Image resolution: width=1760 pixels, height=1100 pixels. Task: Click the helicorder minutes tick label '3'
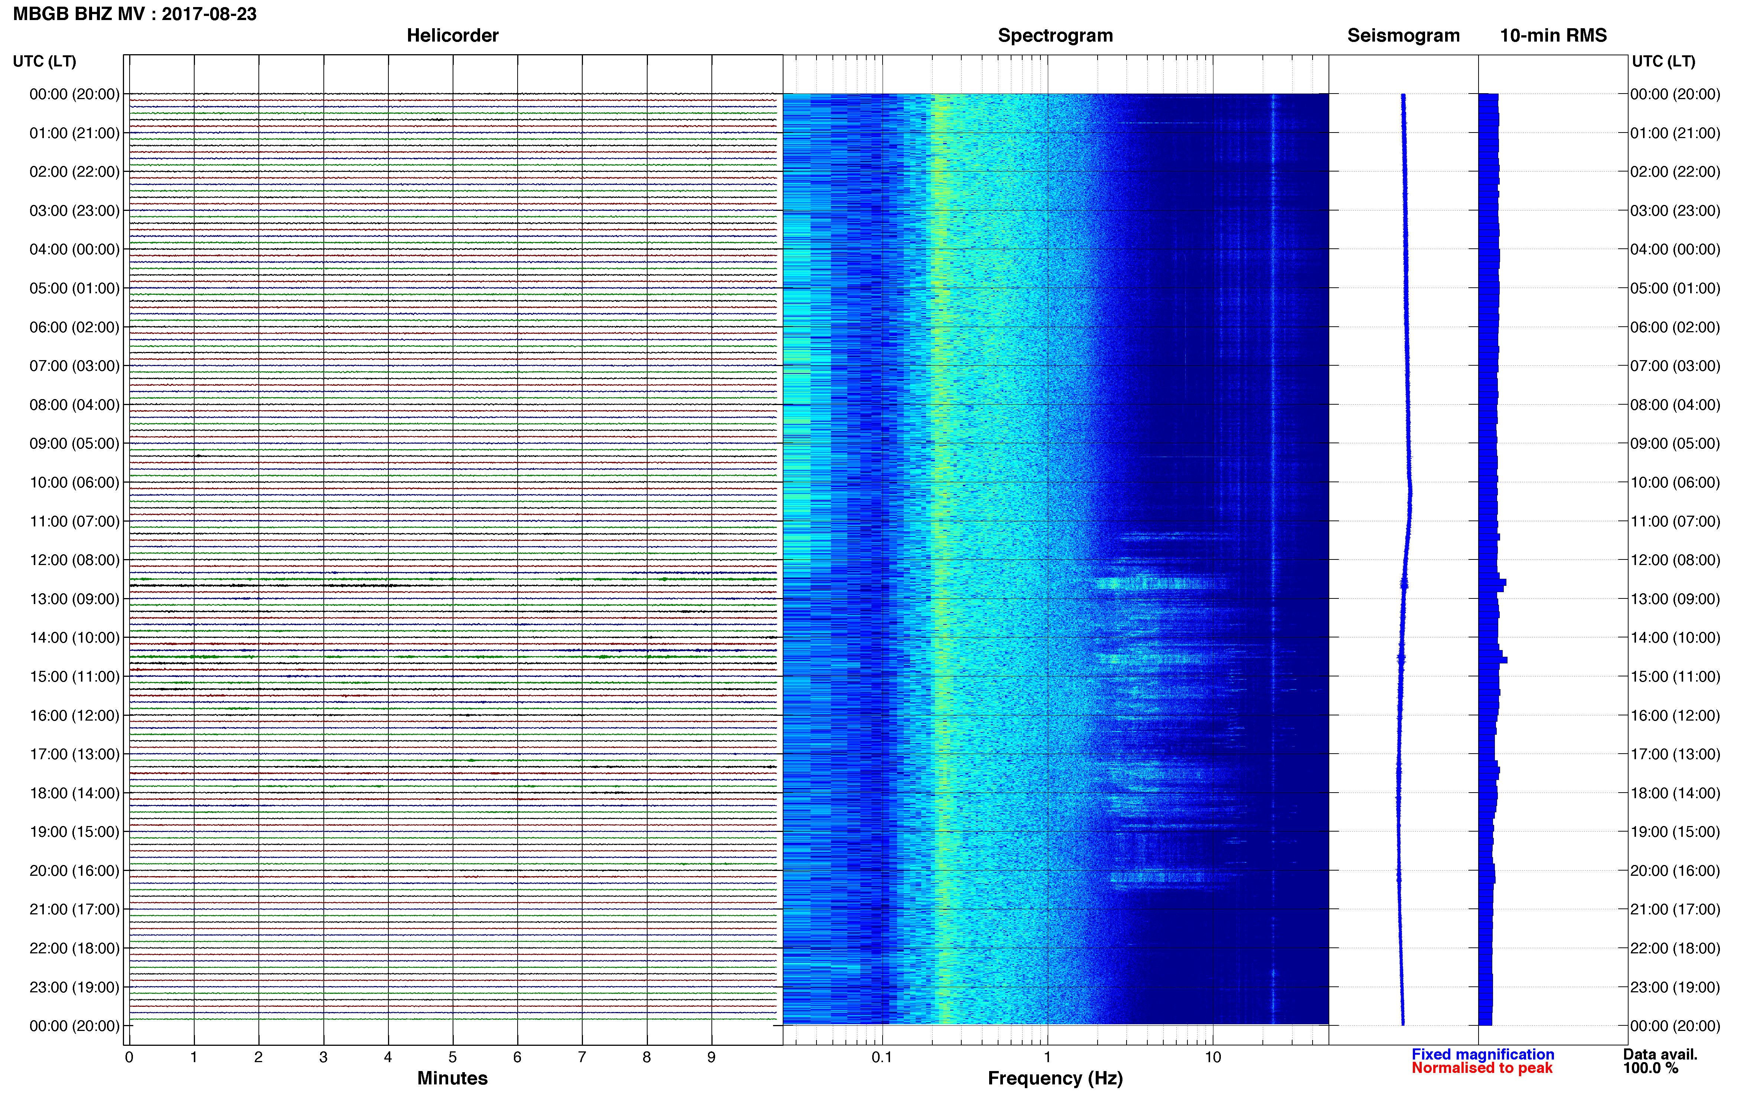pyautogui.click(x=323, y=1057)
